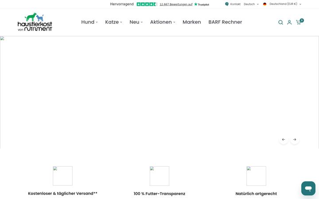Open the Deutsch language dropdown
This screenshot has height=199, width=319.
tap(251, 4)
